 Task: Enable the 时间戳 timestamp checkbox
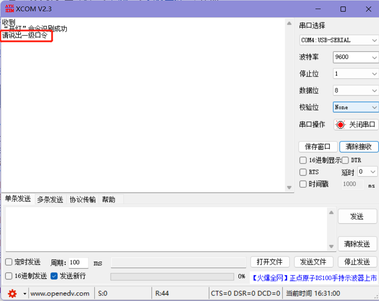[303, 184]
